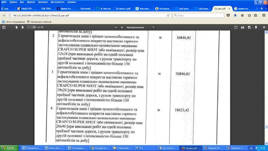Zoom out with the minus button
Image resolution: width=268 pixels, height=151 pixels.
[116, 27]
